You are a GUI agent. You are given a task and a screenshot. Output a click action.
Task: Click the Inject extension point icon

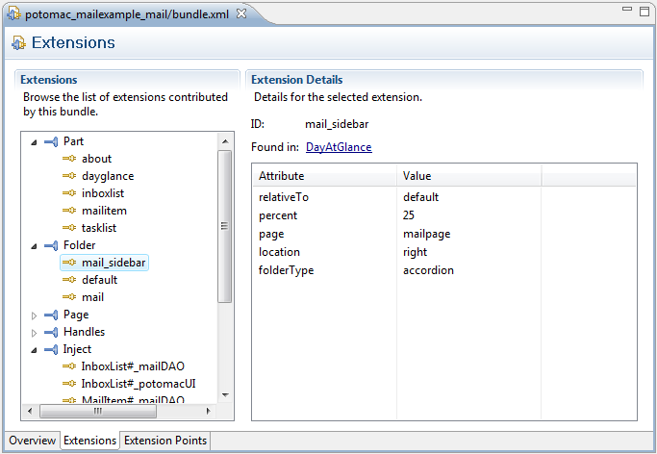(51, 349)
